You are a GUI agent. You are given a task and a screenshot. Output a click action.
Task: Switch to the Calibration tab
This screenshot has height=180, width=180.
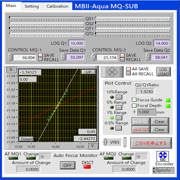click(57, 6)
